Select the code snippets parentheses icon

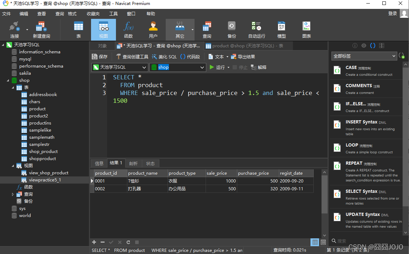[373, 46]
